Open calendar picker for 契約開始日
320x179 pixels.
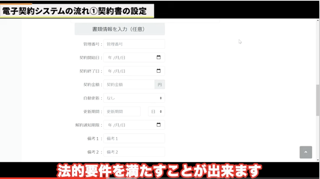[x=158, y=57]
